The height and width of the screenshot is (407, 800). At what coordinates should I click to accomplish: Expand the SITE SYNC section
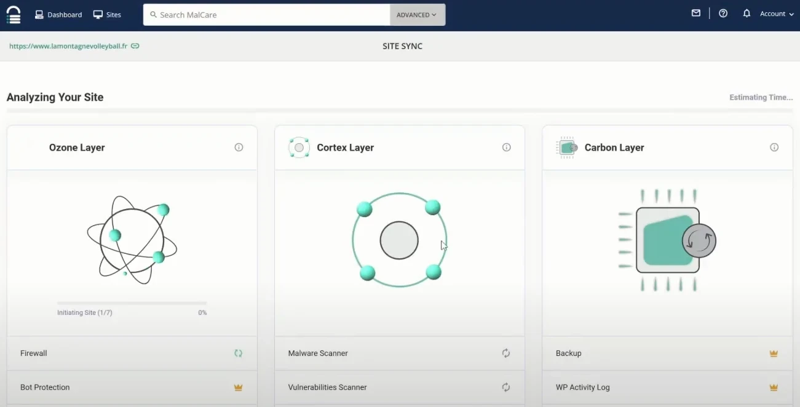click(x=402, y=45)
